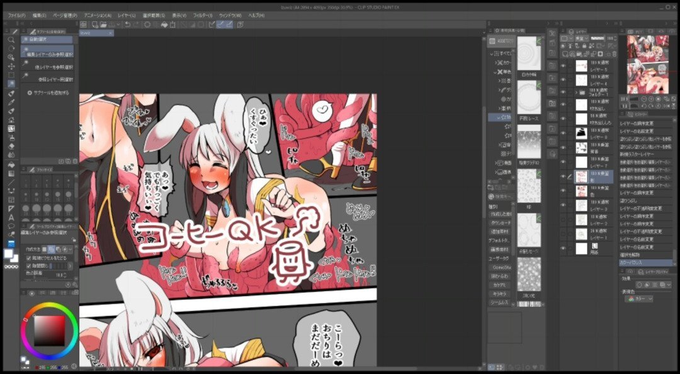
Task: Select the Gradient tool
Action: [x=11, y=173]
